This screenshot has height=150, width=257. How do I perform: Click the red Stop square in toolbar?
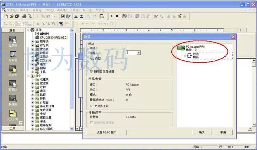(x=117, y=16)
